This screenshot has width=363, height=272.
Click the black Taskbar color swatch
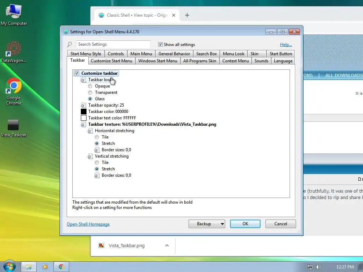[x=84, y=112]
